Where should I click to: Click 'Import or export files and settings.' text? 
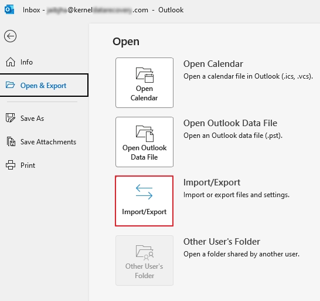236,195
